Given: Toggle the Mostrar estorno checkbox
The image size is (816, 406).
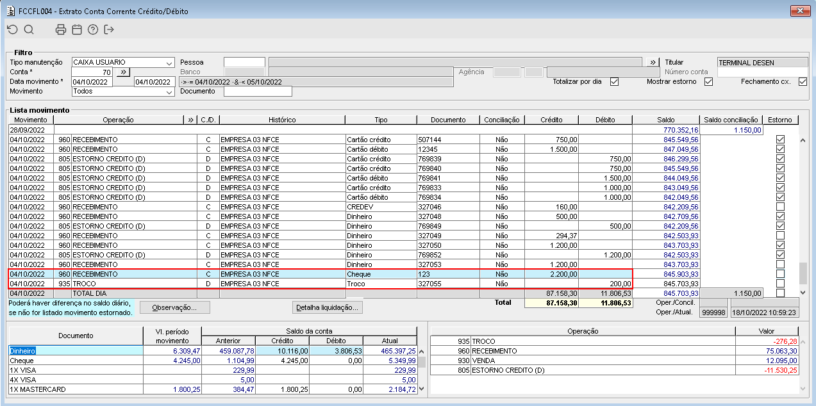Looking at the screenshot, I should point(708,82).
